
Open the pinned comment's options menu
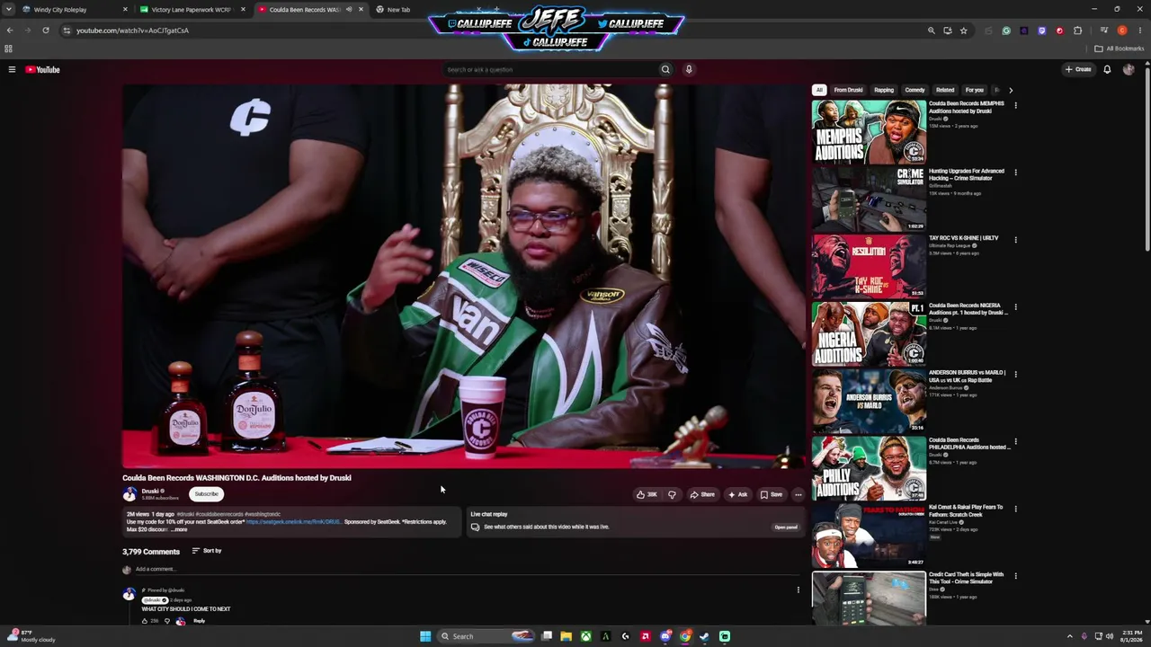798,590
